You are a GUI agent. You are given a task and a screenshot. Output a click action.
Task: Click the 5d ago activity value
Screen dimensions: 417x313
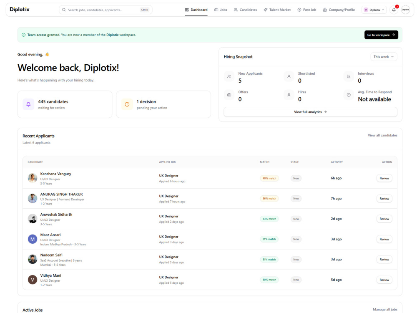point(336,280)
